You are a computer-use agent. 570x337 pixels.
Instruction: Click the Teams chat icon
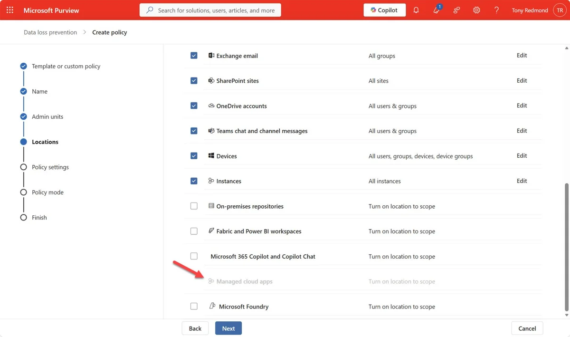click(211, 131)
